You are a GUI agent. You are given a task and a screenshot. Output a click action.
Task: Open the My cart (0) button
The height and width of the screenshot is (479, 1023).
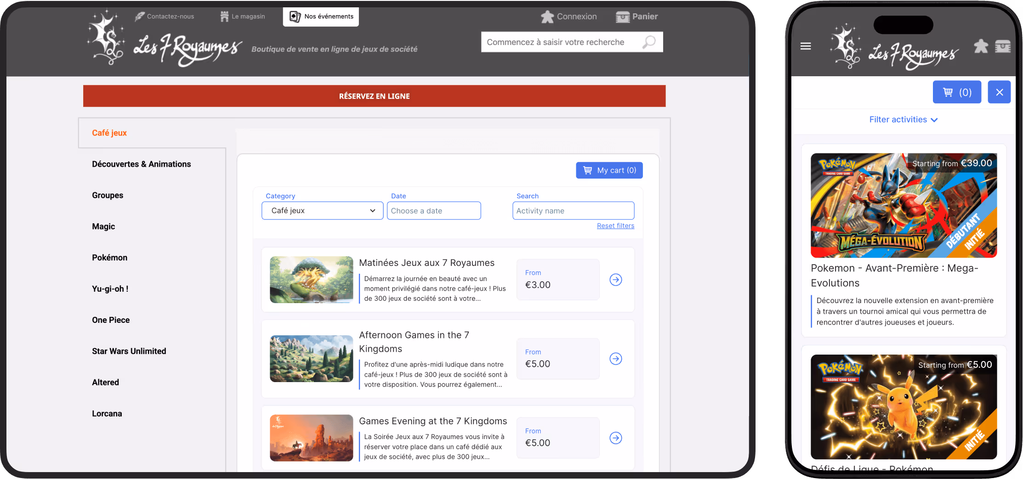[609, 170]
